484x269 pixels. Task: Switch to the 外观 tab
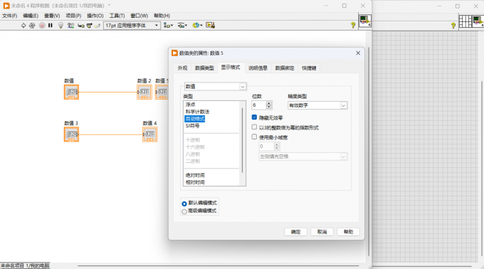point(182,68)
